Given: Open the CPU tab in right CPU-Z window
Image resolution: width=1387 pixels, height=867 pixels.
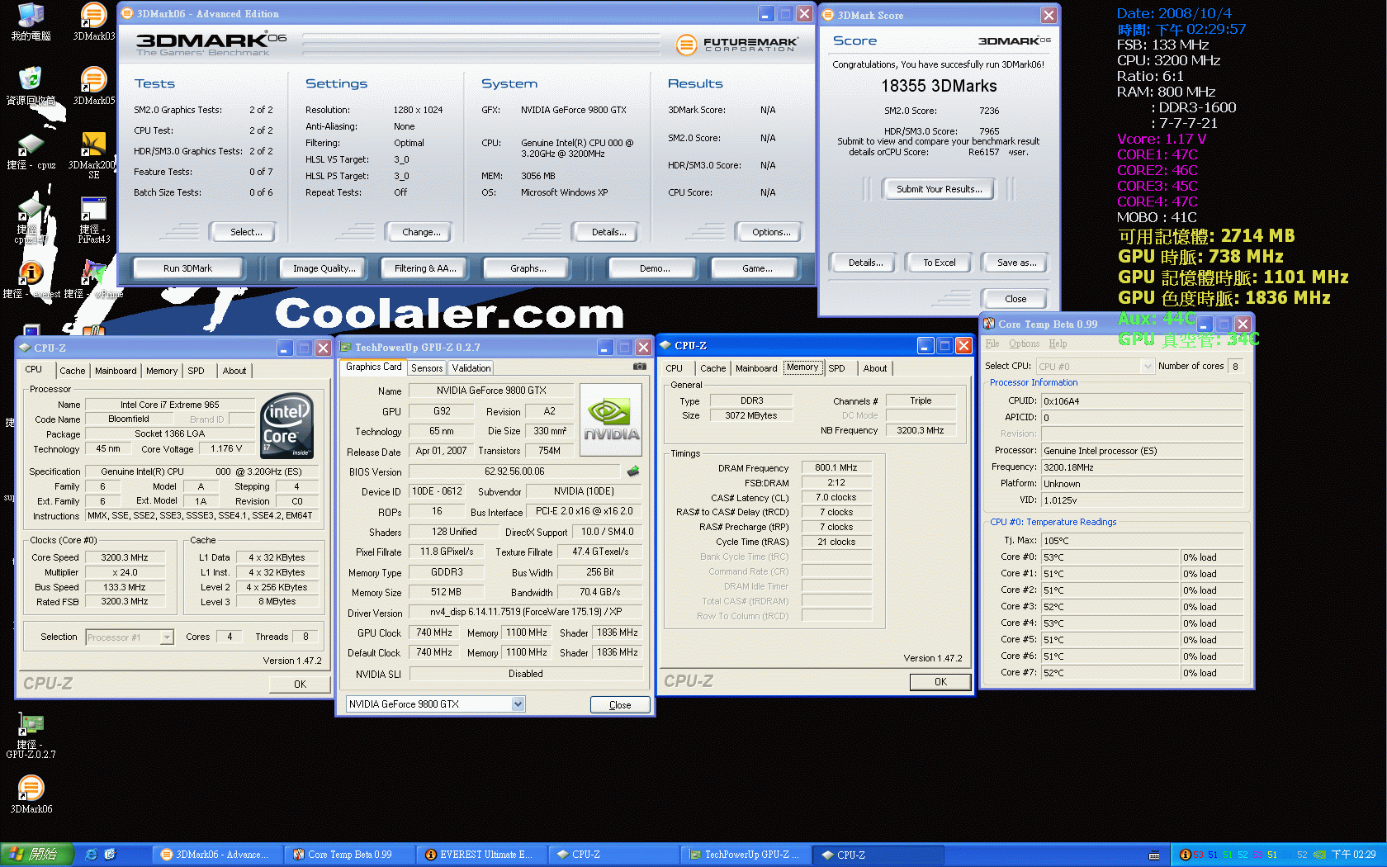Looking at the screenshot, I should click(675, 368).
